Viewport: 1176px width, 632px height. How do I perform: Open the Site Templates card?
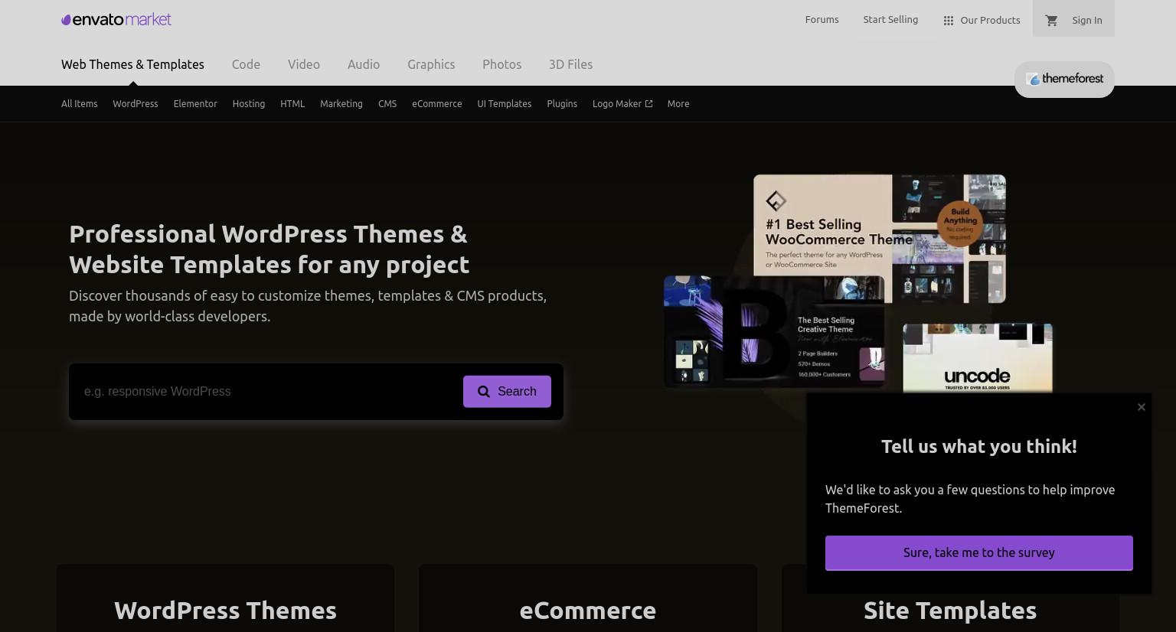(x=950, y=611)
